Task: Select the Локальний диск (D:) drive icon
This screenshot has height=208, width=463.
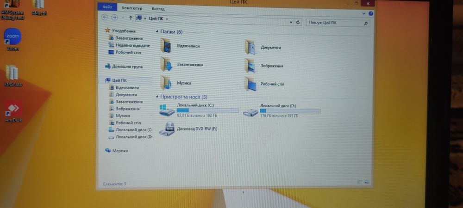Action: pyautogui.click(x=250, y=112)
